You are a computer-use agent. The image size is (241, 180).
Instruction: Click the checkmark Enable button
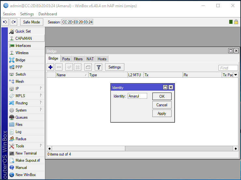(x=69, y=67)
